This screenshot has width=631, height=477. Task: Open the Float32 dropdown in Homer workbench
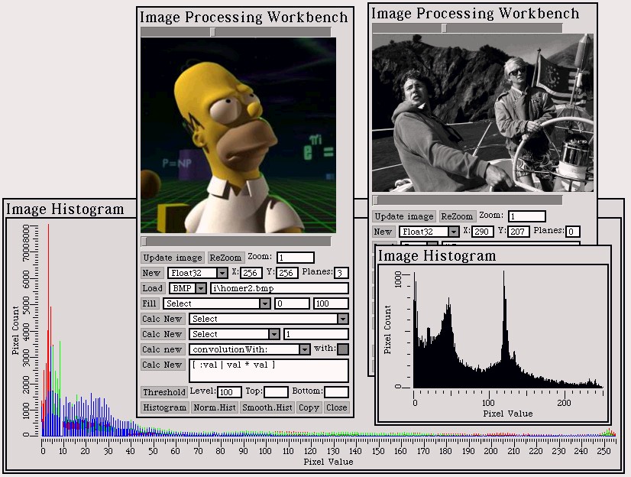pyautogui.click(x=222, y=273)
